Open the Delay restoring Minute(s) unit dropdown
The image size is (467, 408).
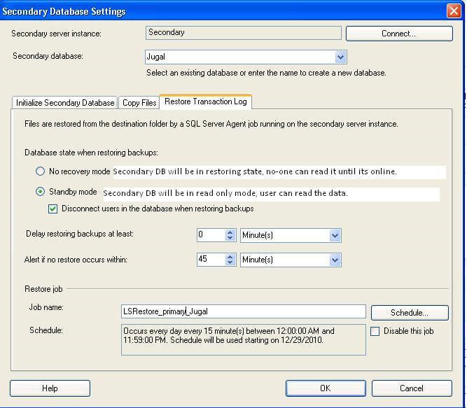point(335,235)
